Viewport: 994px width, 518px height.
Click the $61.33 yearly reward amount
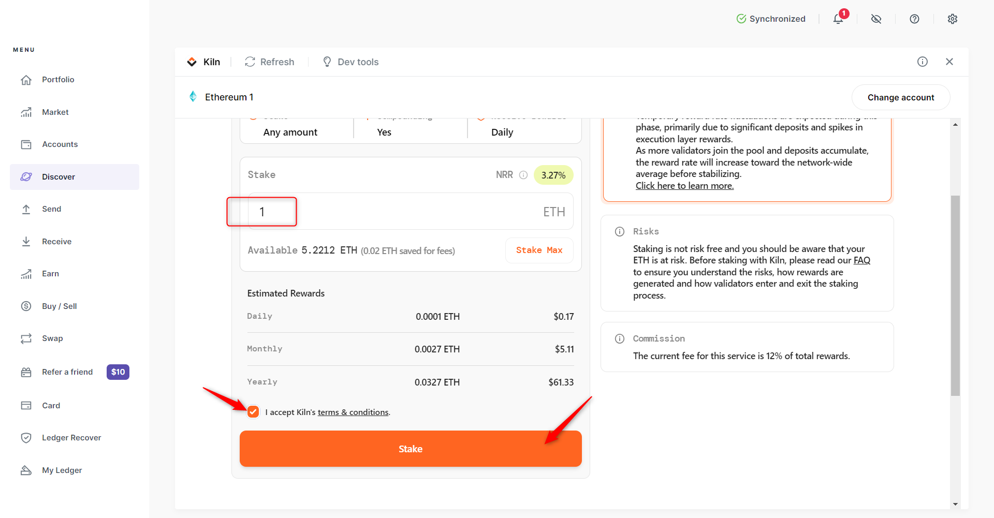[x=561, y=382]
